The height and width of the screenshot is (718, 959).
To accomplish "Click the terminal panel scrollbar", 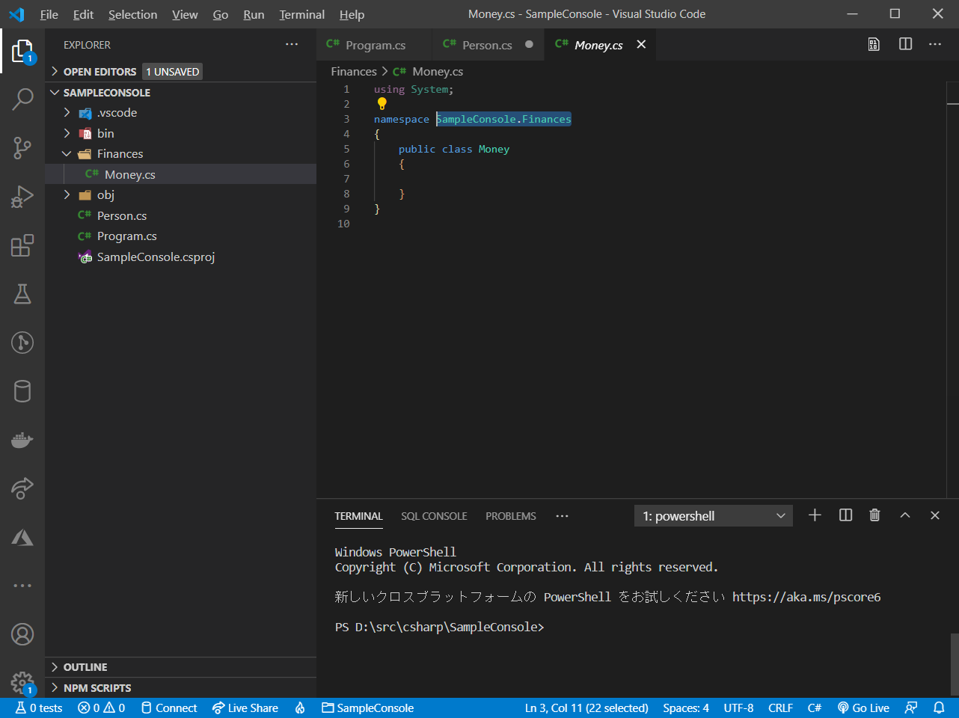I will 955,666.
